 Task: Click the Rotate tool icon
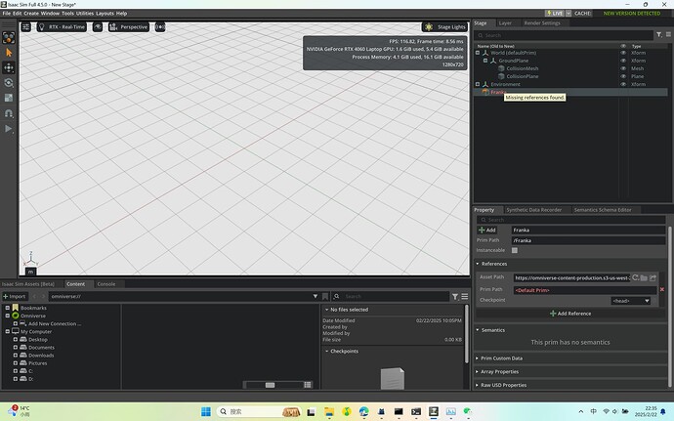coord(9,83)
